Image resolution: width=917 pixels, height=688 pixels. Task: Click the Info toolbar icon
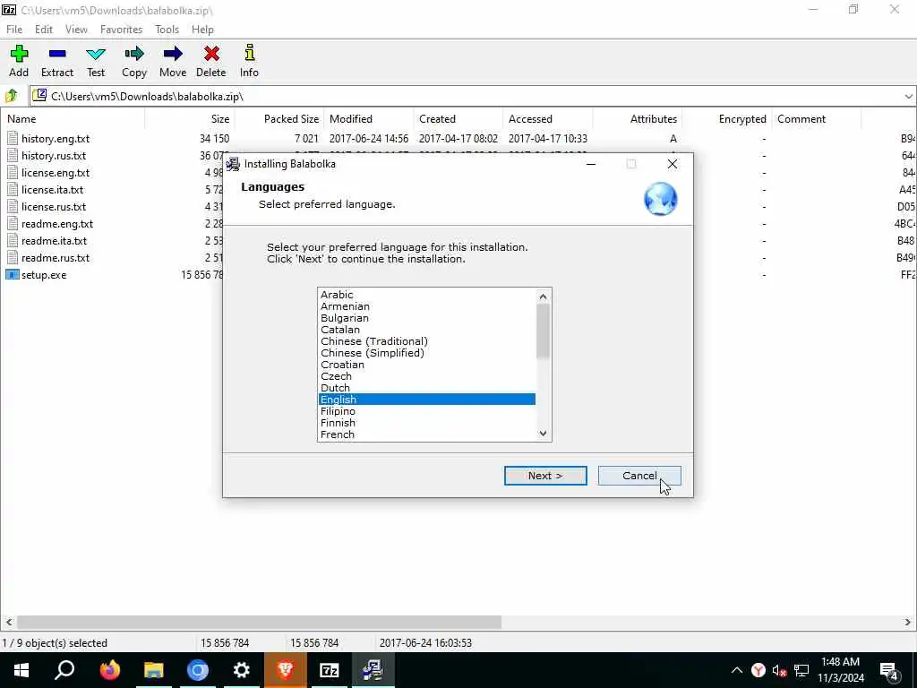pyautogui.click(x=249, y=53)
